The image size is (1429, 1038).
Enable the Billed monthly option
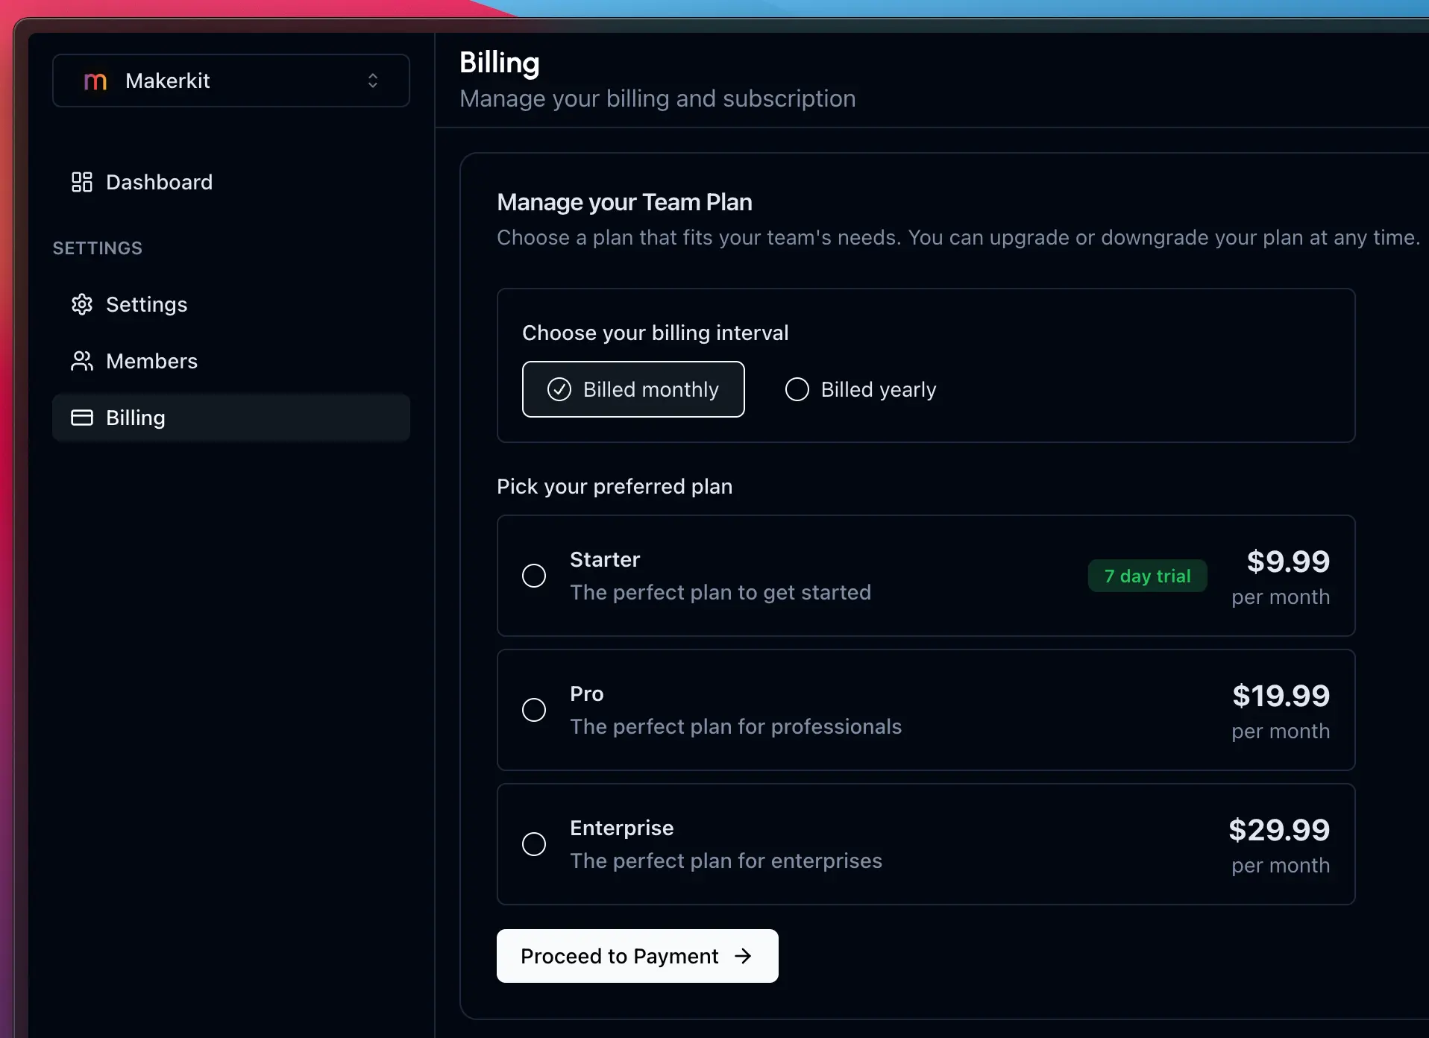click(633, 389)
